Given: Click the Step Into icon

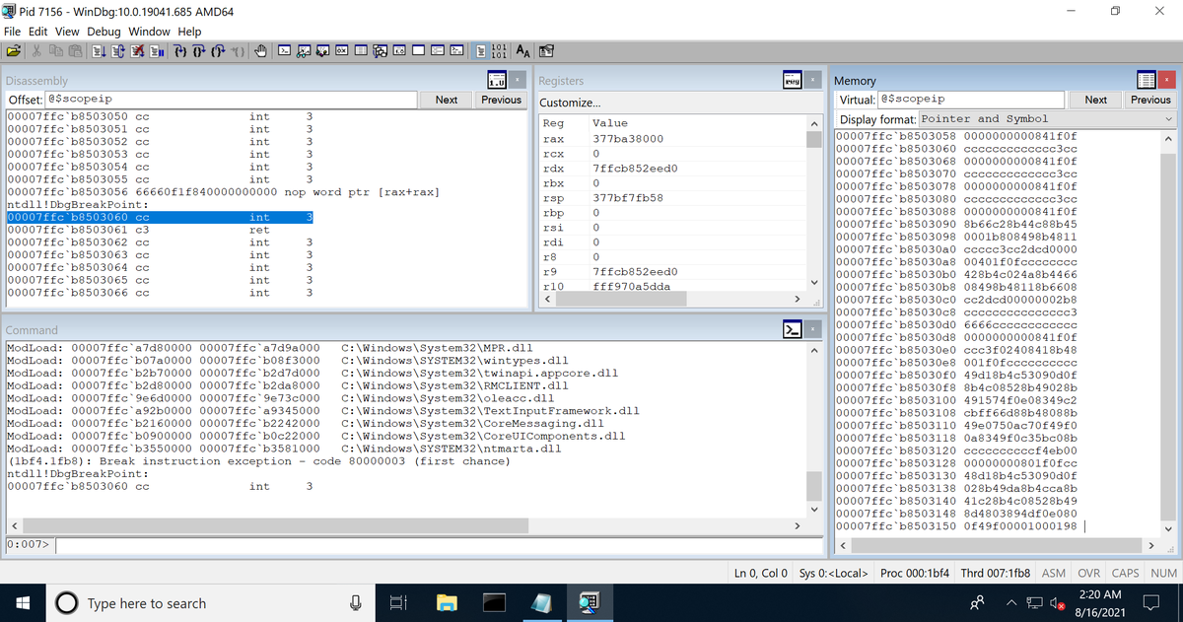Looking at the screenshot, I should [x=180, y=50].
